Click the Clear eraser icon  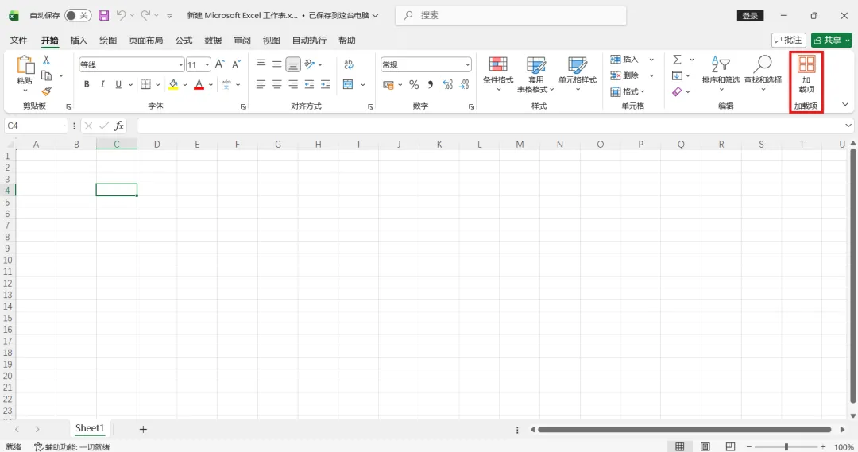[677, 91]
